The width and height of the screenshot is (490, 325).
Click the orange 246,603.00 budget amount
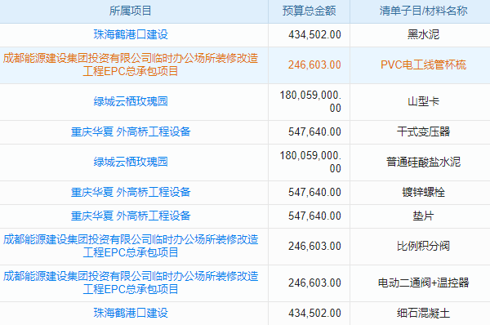pyautogui.click(x=314, y=65)
